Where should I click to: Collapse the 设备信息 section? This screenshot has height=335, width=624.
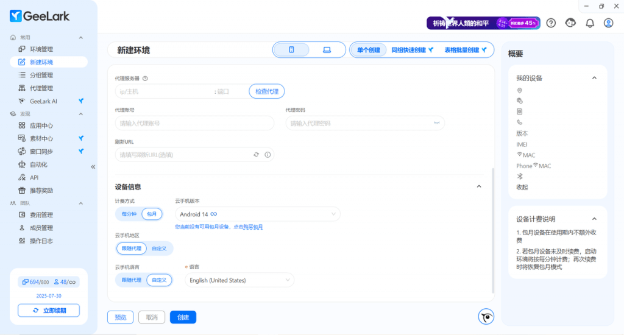(479, 186)
